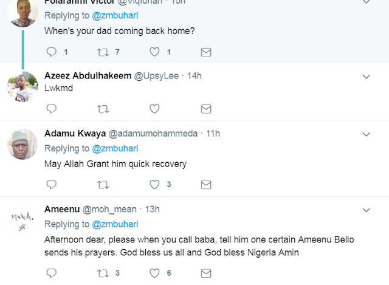The height and width of the screenshot is (285, 389).
Task: Open more options for Azeez Abdulhakeem's tweet
Action: pyautogui.click(x=366, y=77)
